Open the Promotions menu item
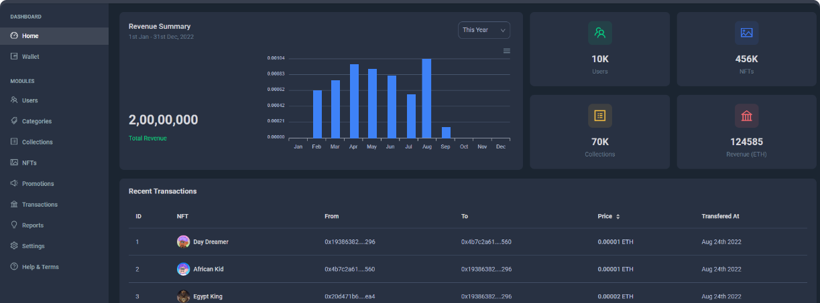This screenshot has height=303, width=820. tap(54, 183)
